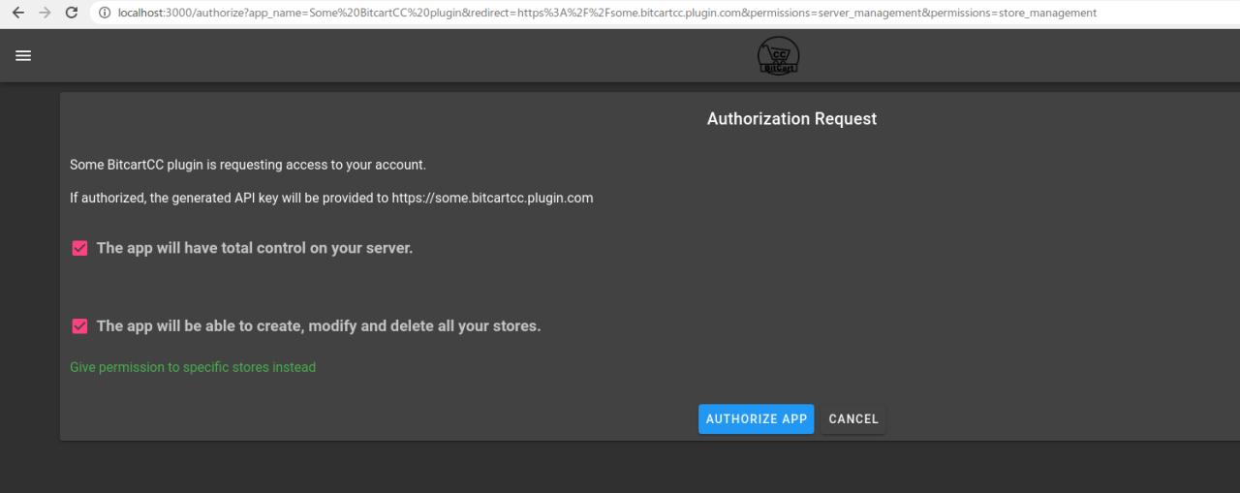1240x493 pixels.
Task: Click the 'Authorization Request' heading
Action: 791,119
